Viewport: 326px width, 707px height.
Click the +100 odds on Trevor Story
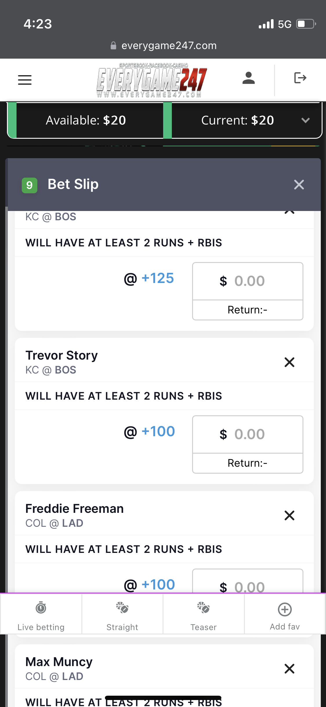click(x=158, y=432)
